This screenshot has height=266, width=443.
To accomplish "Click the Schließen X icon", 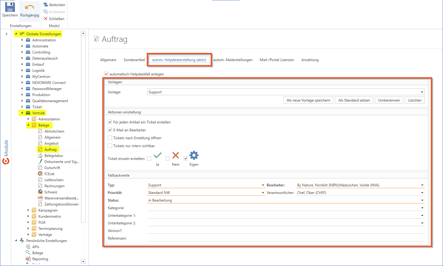I will coord(46,19).
